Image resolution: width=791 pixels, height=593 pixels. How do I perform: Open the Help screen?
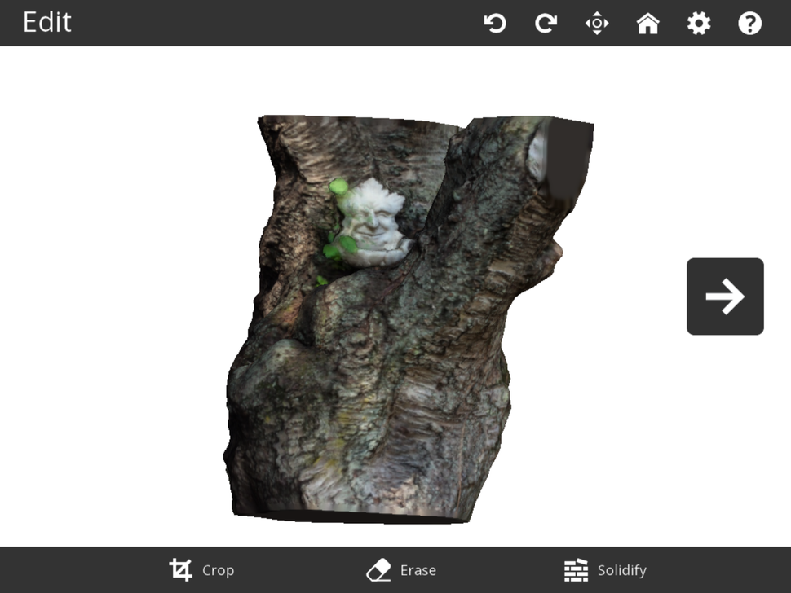749,24
